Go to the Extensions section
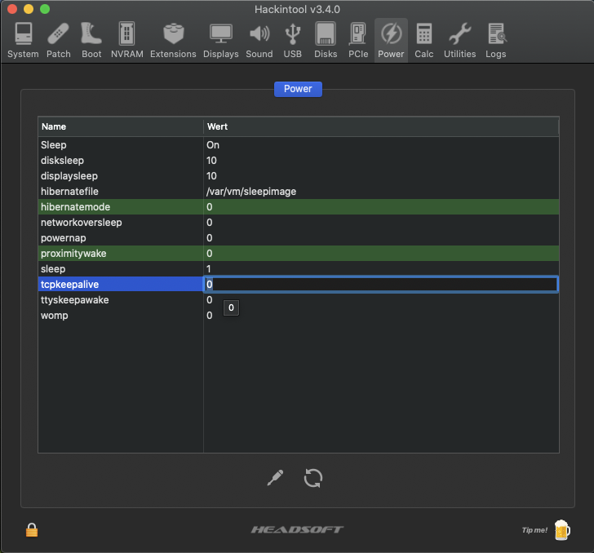Viewport: 594px width, 553px height. (173, 41)
